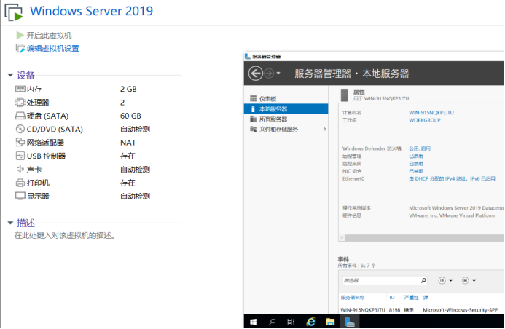Select 文件和存储服务 in Server Manager sidebar
This screenshot has width=505, height=329.
point(286,130)
